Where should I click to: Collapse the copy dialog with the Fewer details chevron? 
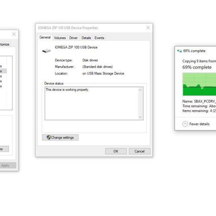(185, 124)
